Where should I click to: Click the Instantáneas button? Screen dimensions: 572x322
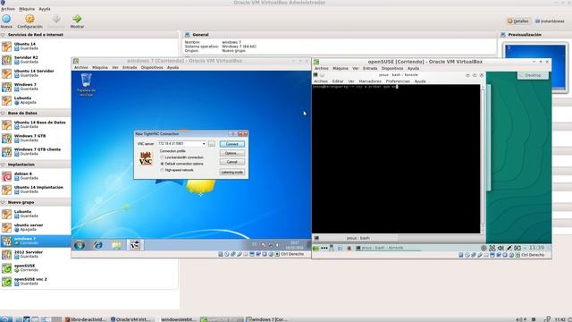pos(550,21)
